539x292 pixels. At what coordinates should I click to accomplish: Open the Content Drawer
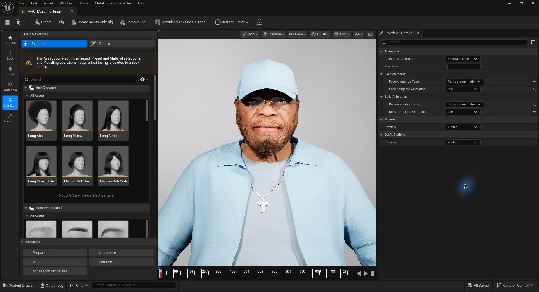click(18, 285)
